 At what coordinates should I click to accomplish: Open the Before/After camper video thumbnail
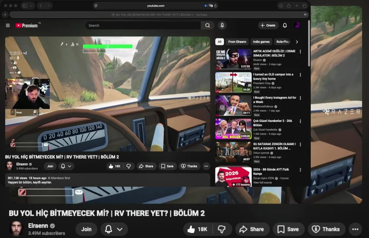click(x=233, y=82)
